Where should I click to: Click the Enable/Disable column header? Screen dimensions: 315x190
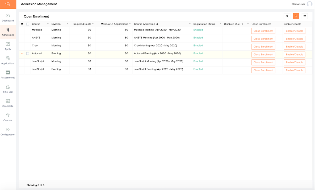tap(292, 24)
